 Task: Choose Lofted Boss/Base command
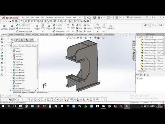pyautogui.click(x=23, y=28)
